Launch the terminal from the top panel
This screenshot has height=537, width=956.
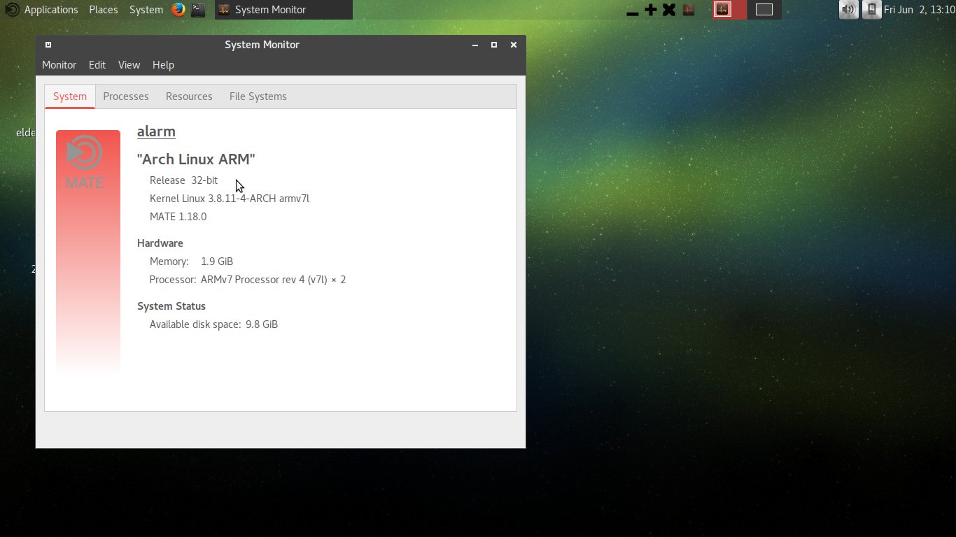198,10
